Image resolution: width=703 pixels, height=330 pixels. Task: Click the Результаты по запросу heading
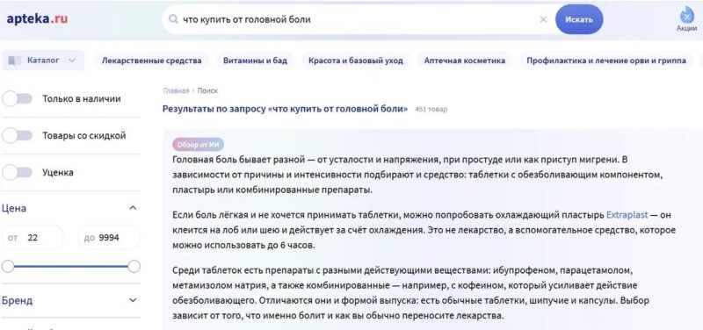[x=285, y=109]
